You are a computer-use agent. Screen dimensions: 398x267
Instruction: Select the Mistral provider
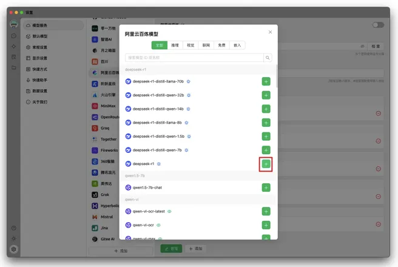point(104,217)
